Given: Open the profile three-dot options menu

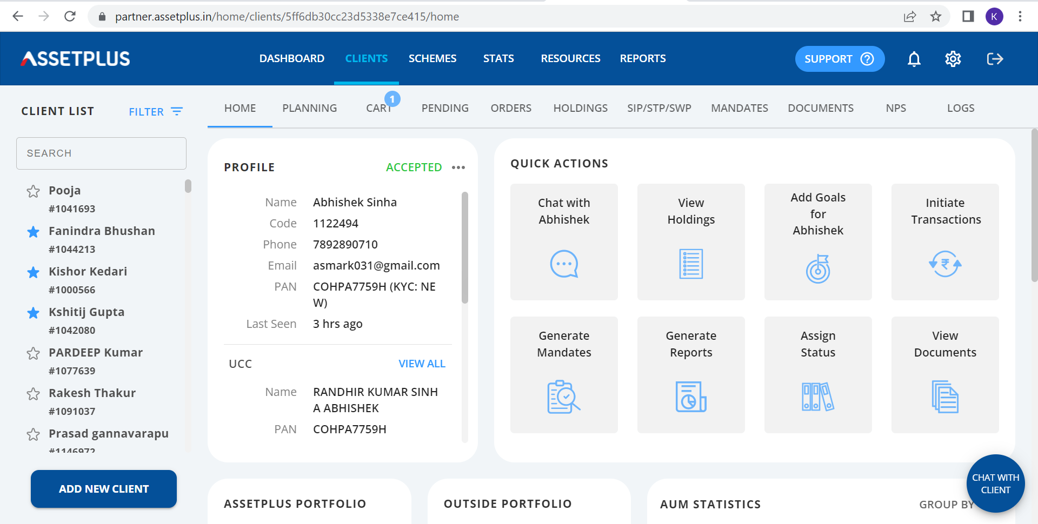Looking at the screenshot, I should click(x=458, y=167).
